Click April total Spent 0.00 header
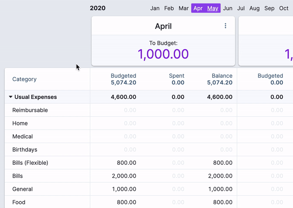This screenshot has height=208, width=293. [177, 79]
